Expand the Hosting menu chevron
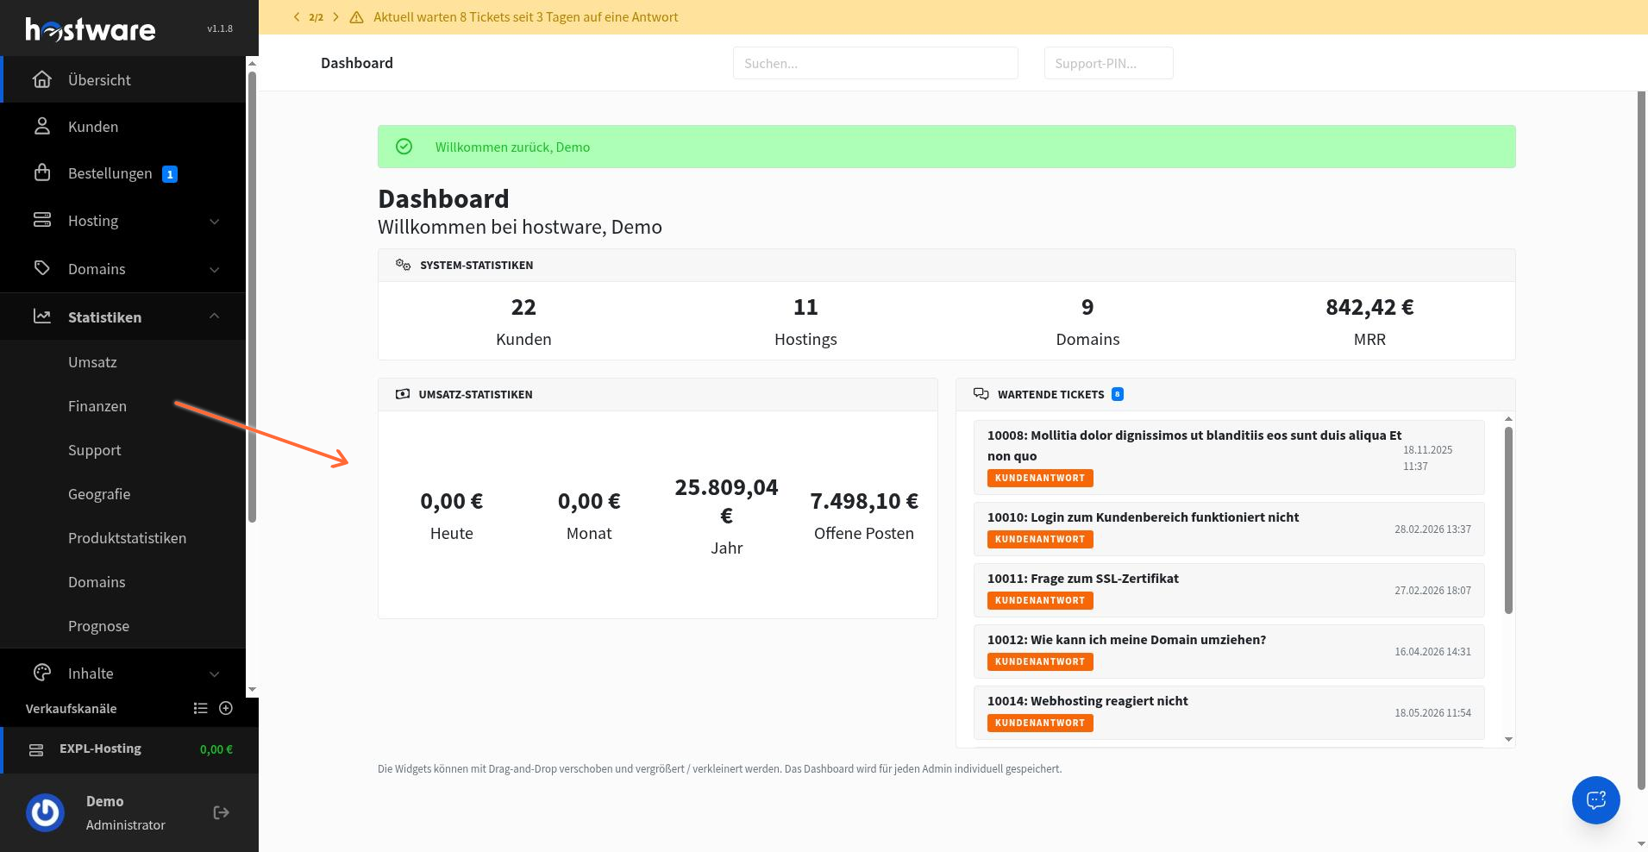The height and width of the screenshot is (852, 1648). (x=215, y=222)
